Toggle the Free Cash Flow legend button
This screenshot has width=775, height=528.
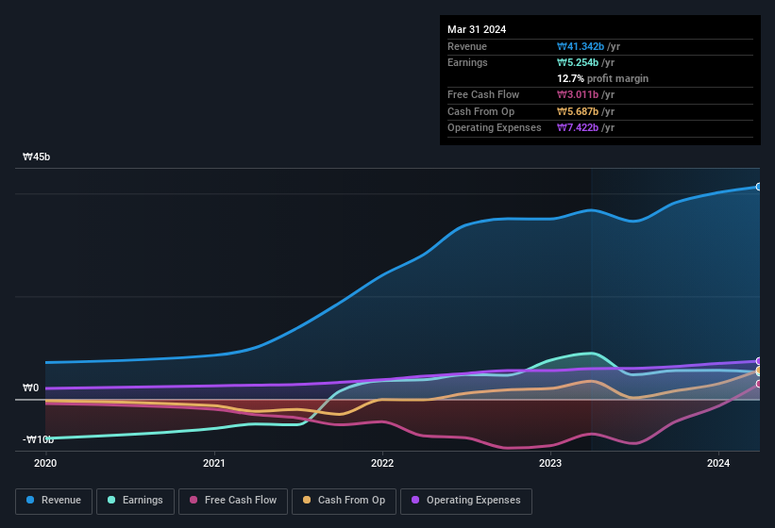(233, 501)
